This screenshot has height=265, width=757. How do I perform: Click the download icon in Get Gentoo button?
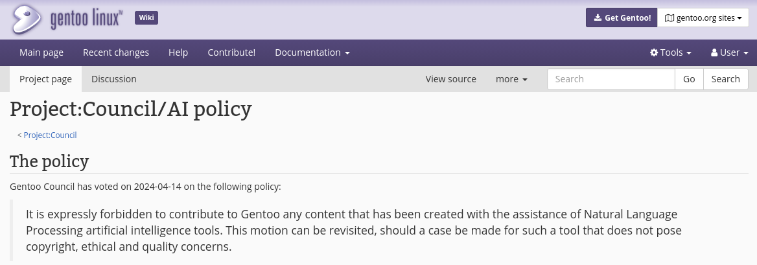pos(598,18)
